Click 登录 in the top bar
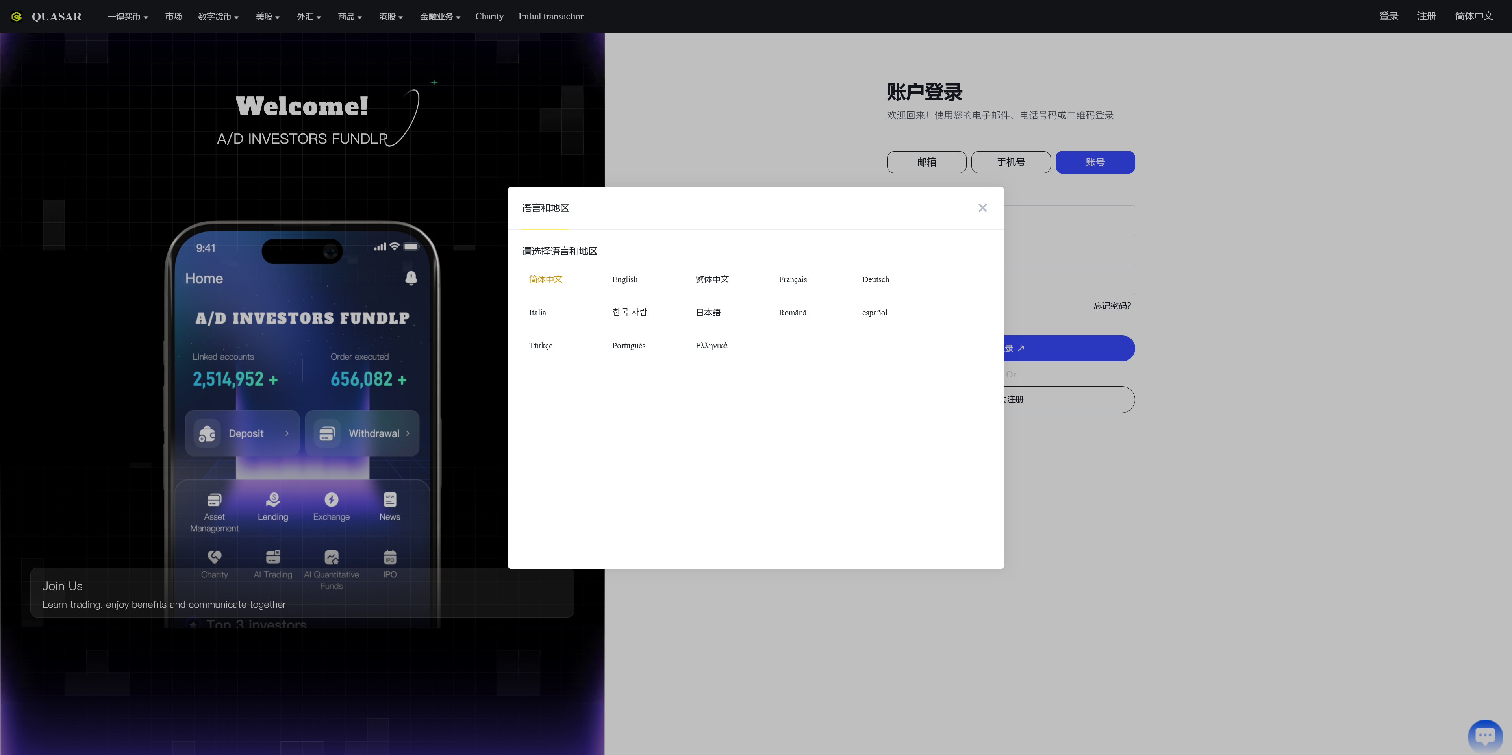 pos(1389,17)
